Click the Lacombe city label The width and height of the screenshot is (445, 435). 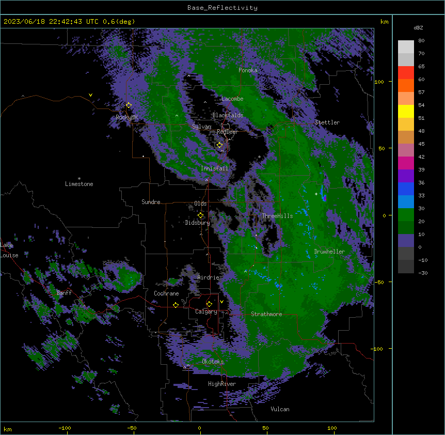click(x=232, y=99)
